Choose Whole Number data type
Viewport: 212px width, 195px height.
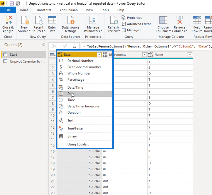[85, 73]
